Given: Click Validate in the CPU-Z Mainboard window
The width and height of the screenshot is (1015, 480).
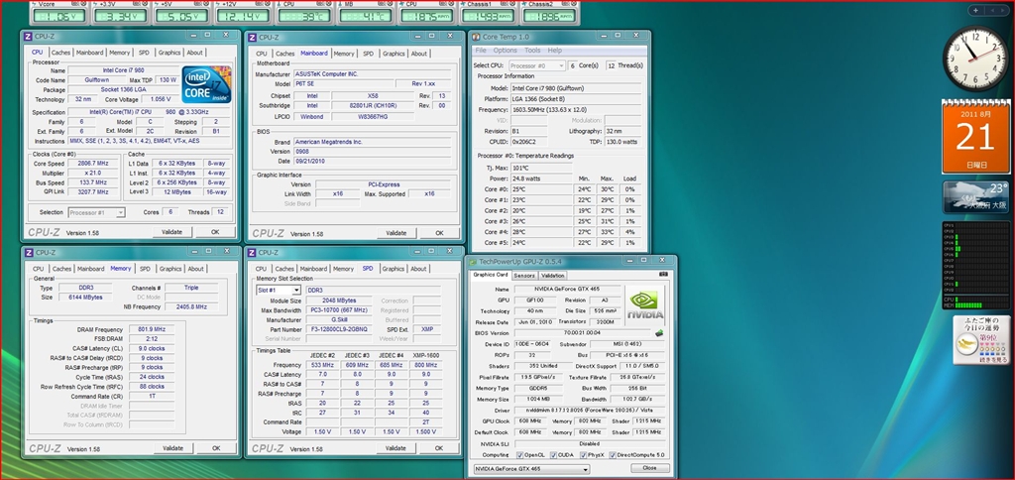Looking at the screenshot, I should 395,233.
